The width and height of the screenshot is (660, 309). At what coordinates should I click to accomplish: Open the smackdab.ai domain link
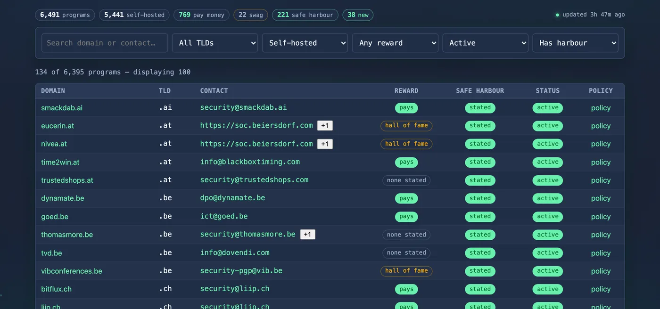62,108
